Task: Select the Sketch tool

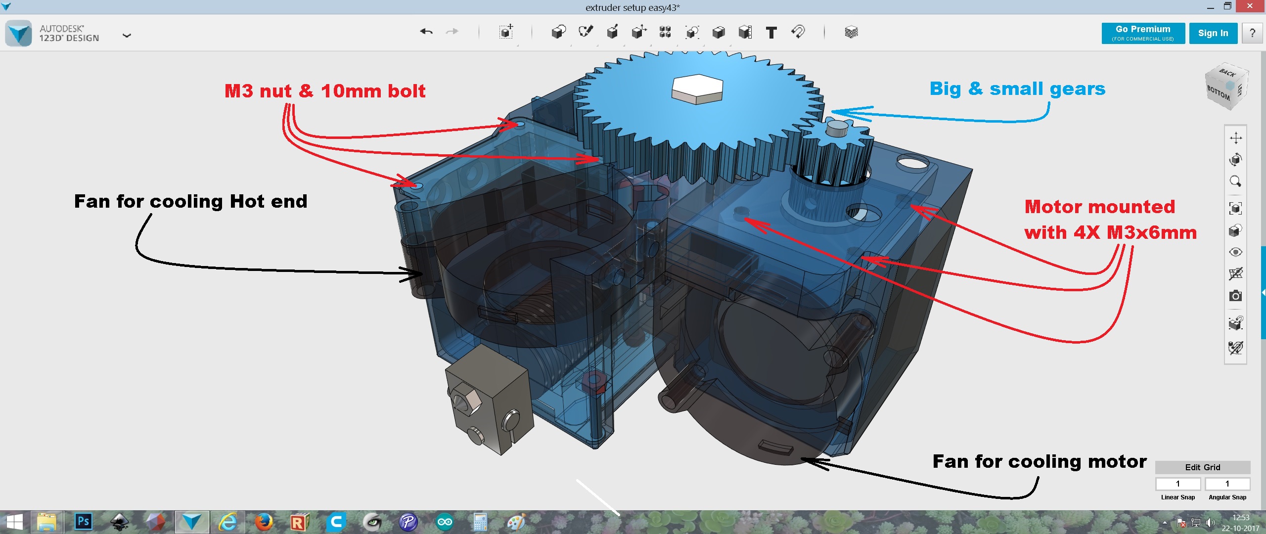Action: click(586, 32)
